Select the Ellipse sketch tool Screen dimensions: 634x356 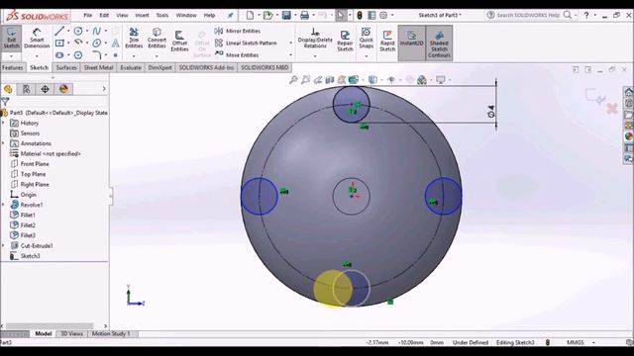click(x=97, y=43)
